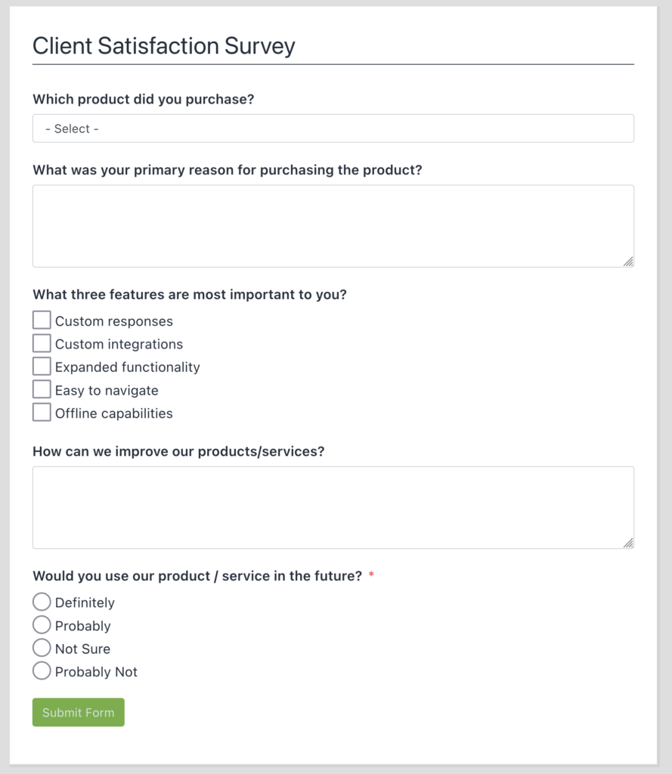
Task: Click the three features question label
Action: 189,294
